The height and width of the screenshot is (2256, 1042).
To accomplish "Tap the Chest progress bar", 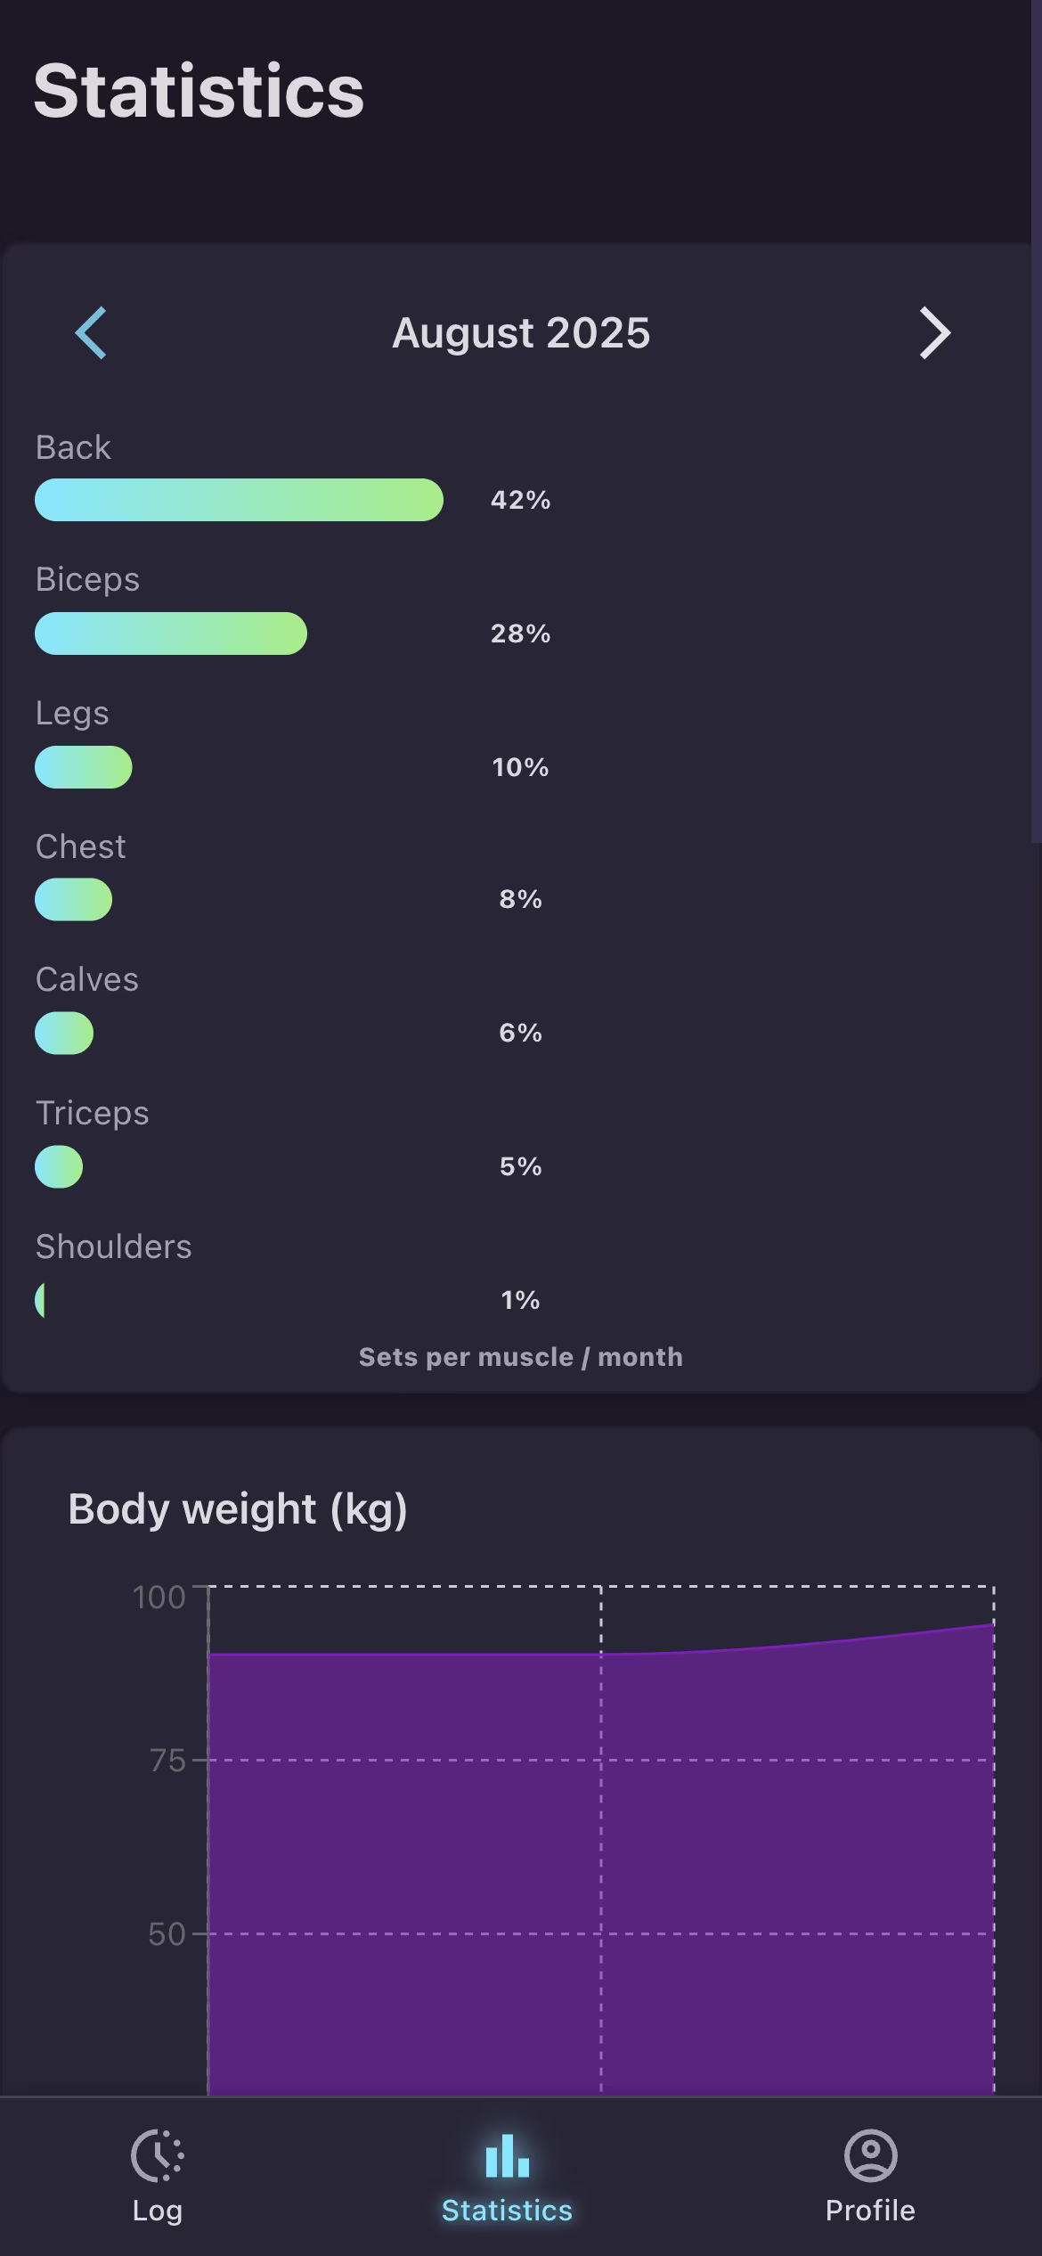I will [x=74, y=900].
